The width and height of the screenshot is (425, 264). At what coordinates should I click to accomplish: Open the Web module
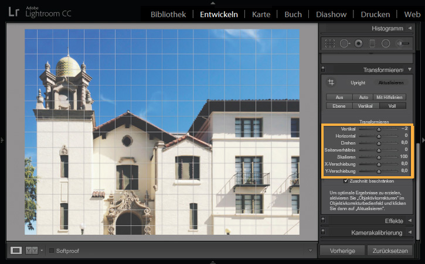(x=412, y=15)
